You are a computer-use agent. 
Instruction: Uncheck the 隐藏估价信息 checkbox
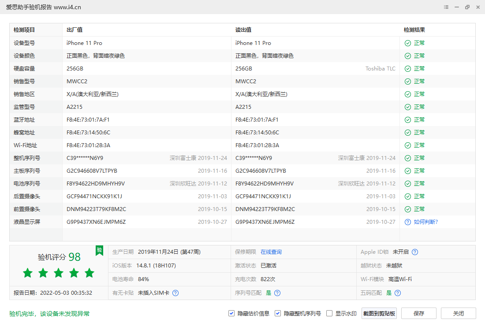click(231, 313)
